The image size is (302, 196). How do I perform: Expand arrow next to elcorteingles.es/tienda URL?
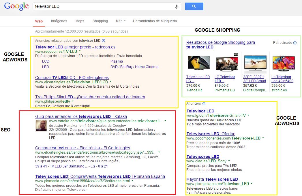coord(159,152)
